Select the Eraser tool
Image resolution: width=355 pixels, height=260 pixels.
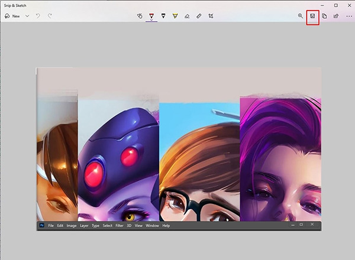click(x=187, y=16)
